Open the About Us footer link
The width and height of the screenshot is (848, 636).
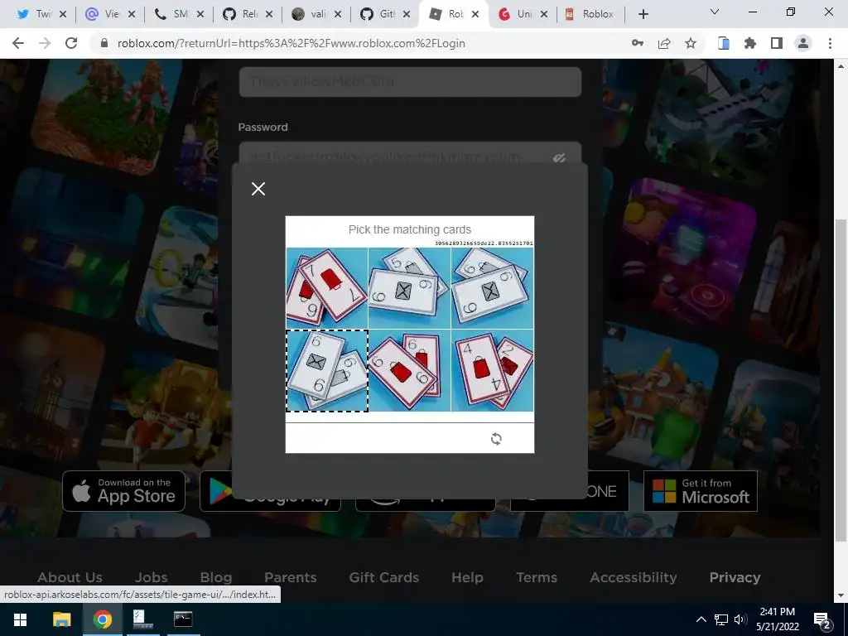coord(70,577)
